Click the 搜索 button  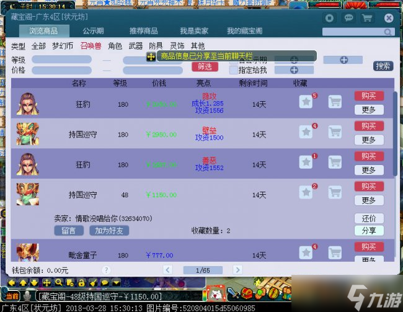click(x=383, y=66)
